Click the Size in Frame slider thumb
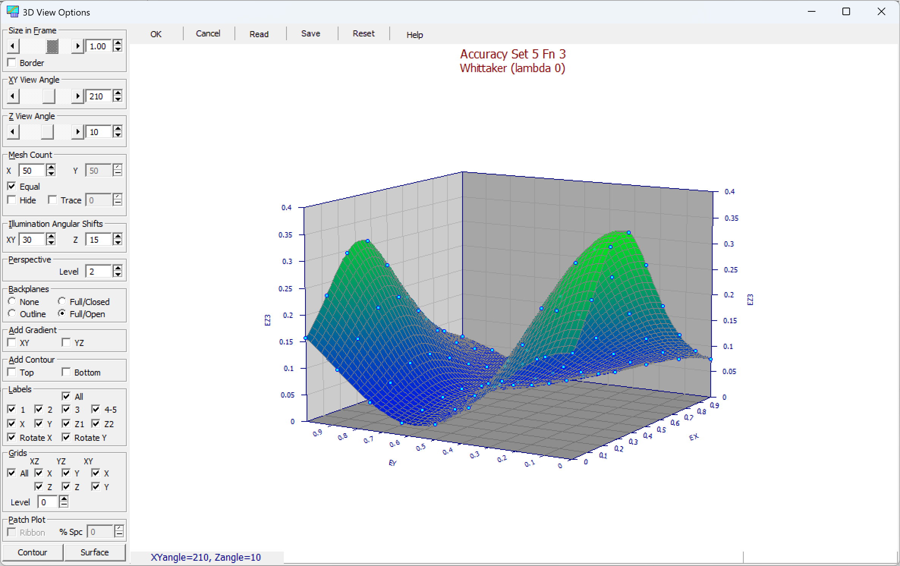 52,46
